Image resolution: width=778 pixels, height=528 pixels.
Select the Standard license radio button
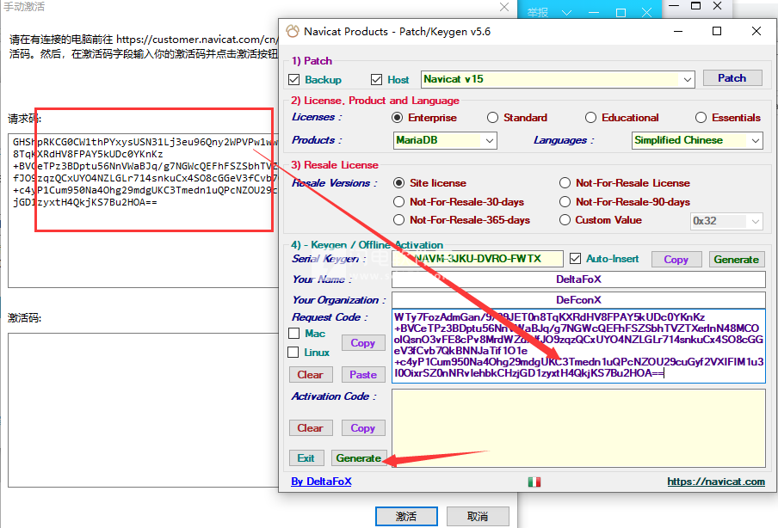(x=492, y=118)
